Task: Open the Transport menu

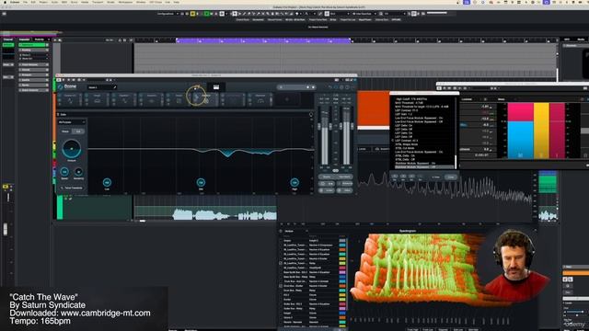Action: [98, 2]
